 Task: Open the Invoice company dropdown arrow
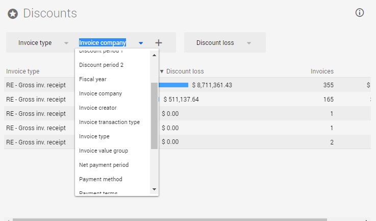pyautogui.click(x=141, y=43)
